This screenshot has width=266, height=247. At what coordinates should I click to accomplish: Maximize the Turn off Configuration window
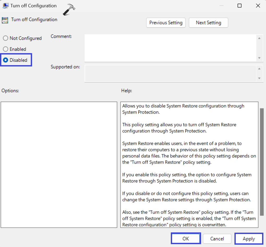click(239, 6)
